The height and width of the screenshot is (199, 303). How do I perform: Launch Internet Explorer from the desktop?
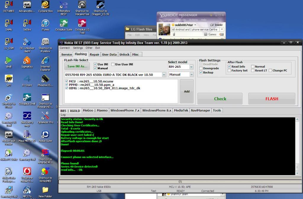click(x=45, y=64)
